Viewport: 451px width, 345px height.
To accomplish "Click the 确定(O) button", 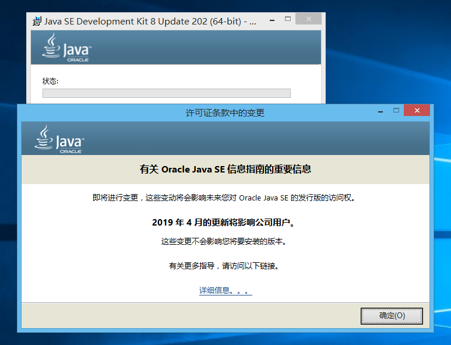I will pos(392,316).
